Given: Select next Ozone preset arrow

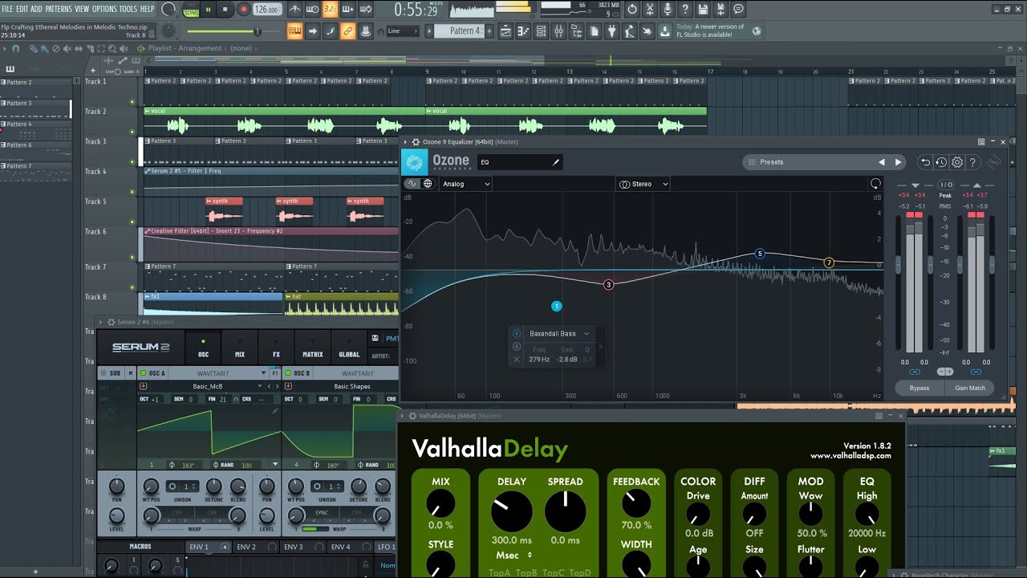Looking at the screenshot, I should coord(898,162).
